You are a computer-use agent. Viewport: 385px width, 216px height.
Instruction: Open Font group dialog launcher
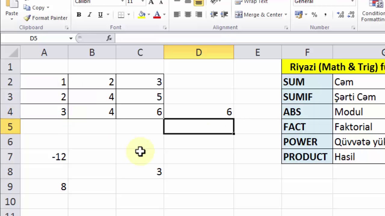point(165,28)
